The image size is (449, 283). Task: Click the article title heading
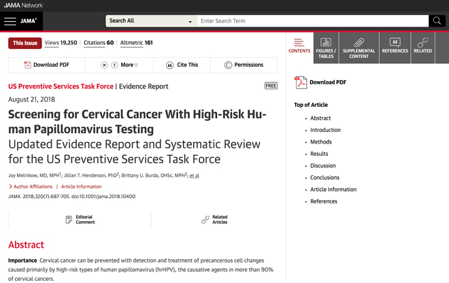(x=137, y=122)
